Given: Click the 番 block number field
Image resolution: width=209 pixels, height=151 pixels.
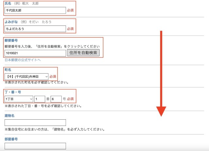Looking at the screenshot, I should click(x=40, y=99).
